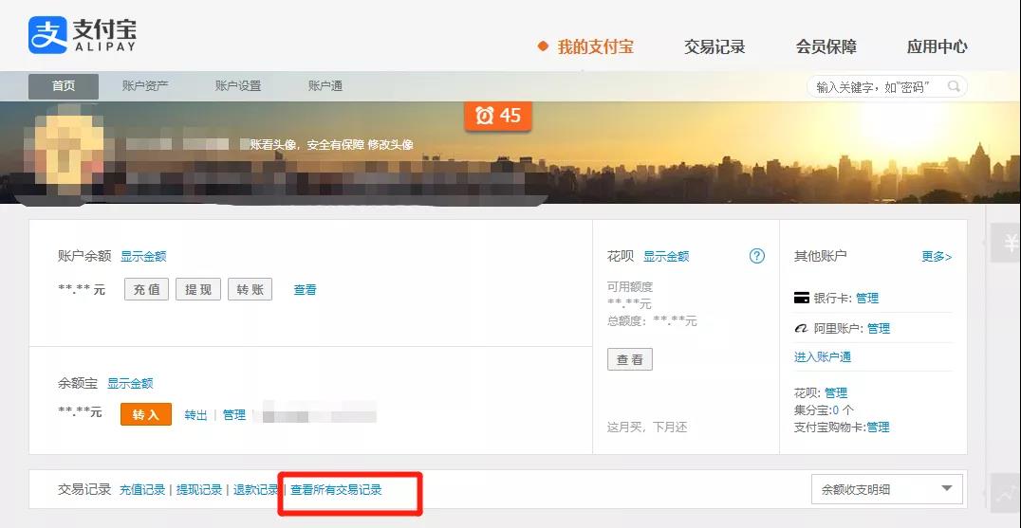1021x528 pixels.
Task: Show Yu'e Bao amount via 显示金额
Action: (x=130, y=383)
